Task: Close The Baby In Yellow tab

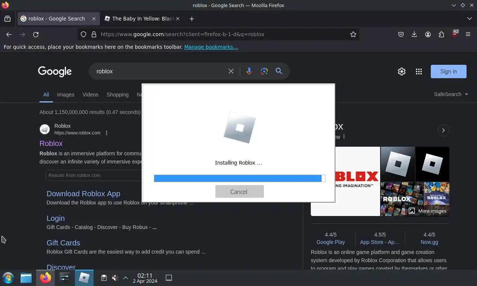Action: pyautogui.click(x=178, y=19)
